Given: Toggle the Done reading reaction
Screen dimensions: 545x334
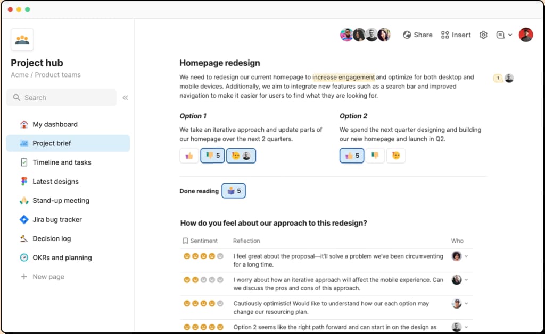Looking at the screenshot, I should 234,191.
